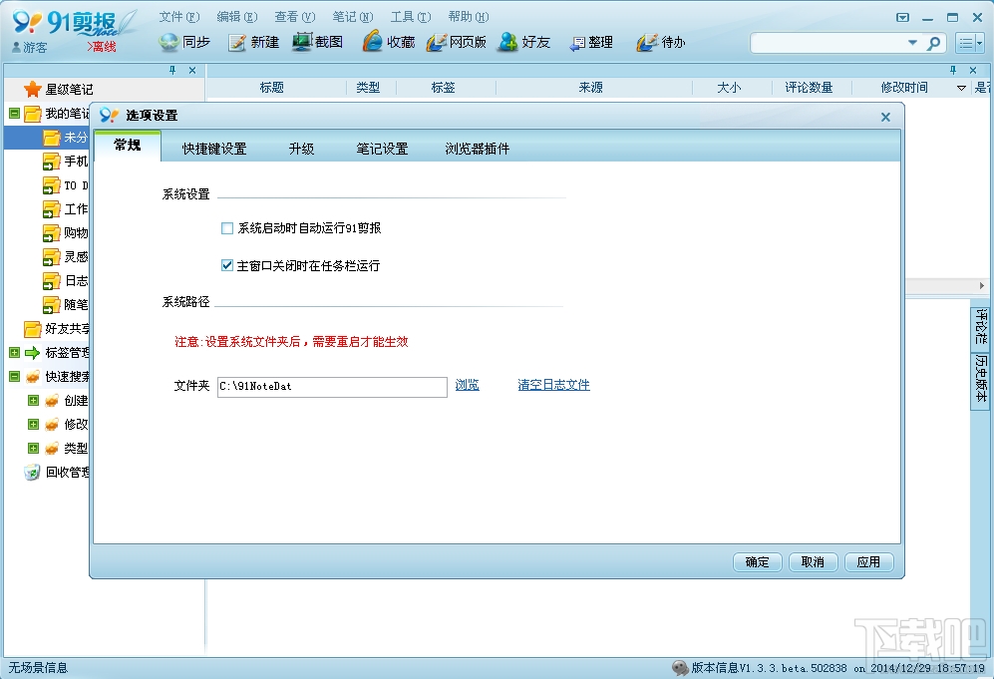
Task: Select the 购物 notebook folder
Action: click(65, 232)
